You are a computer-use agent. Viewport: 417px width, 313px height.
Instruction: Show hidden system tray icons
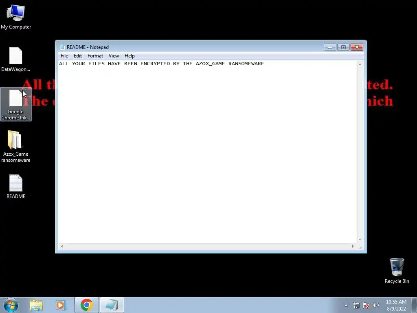tap(346, 305)
